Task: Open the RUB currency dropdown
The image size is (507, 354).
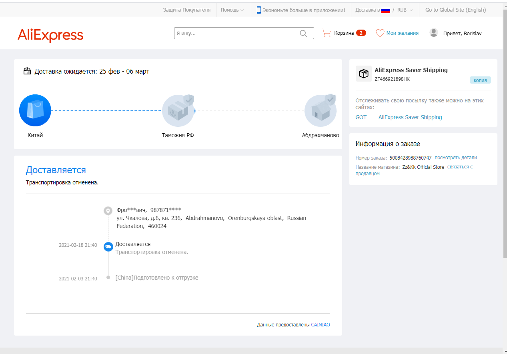Action: (x=405, y=10)
